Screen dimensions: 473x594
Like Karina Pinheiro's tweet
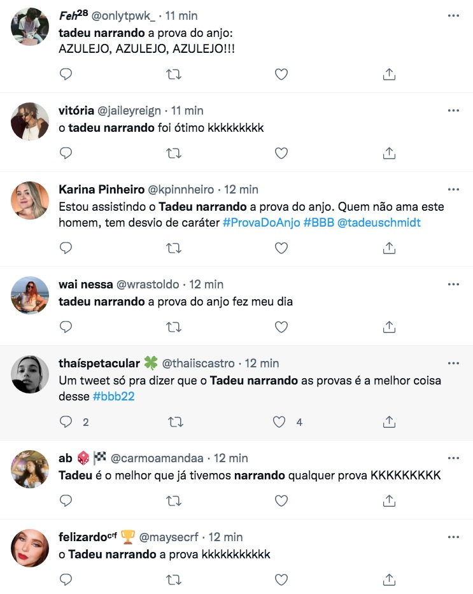[x=281, y=248]
